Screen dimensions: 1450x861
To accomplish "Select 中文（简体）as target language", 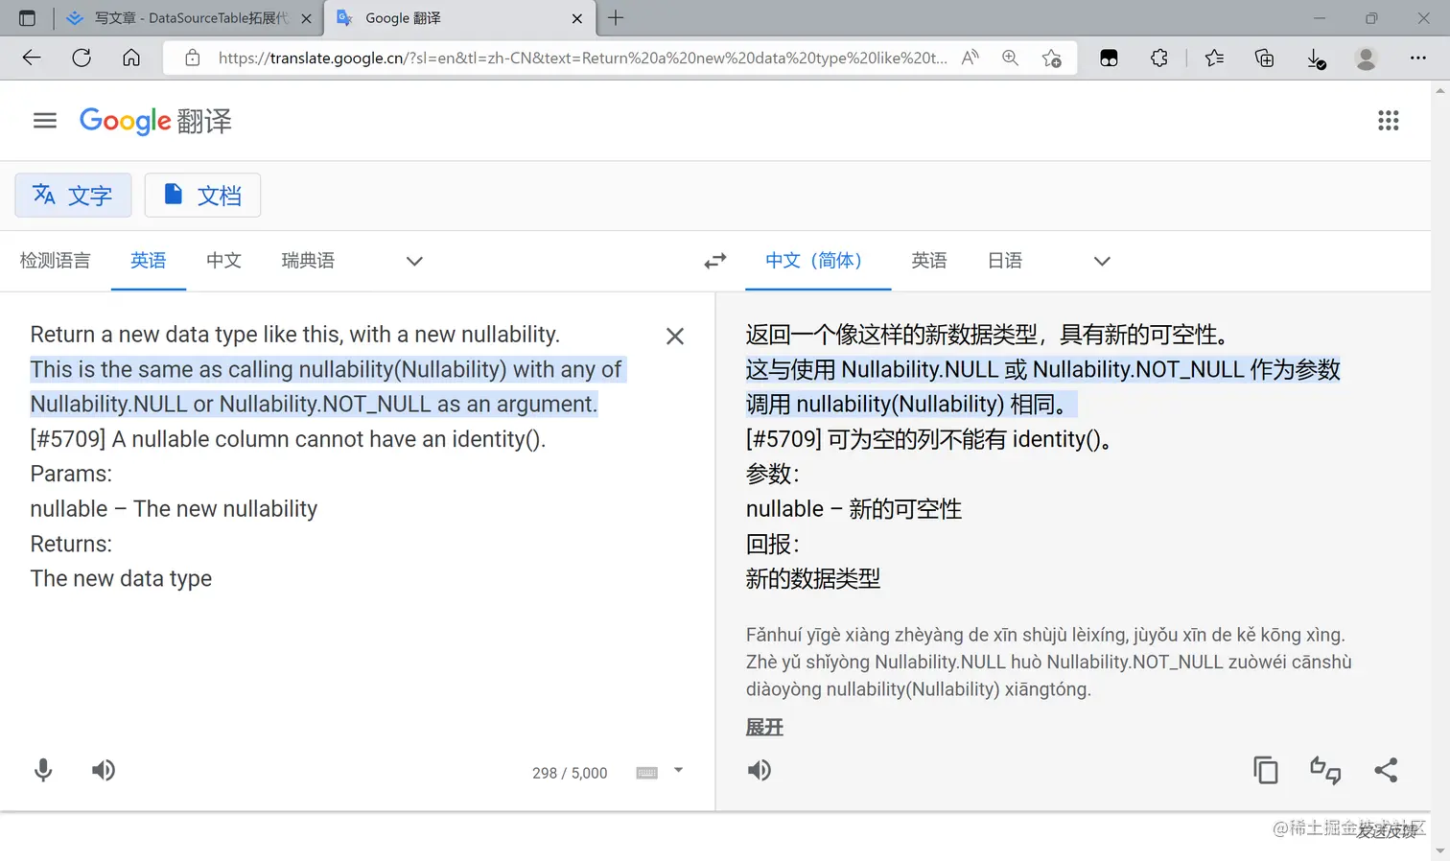I will tap(818, 261).
